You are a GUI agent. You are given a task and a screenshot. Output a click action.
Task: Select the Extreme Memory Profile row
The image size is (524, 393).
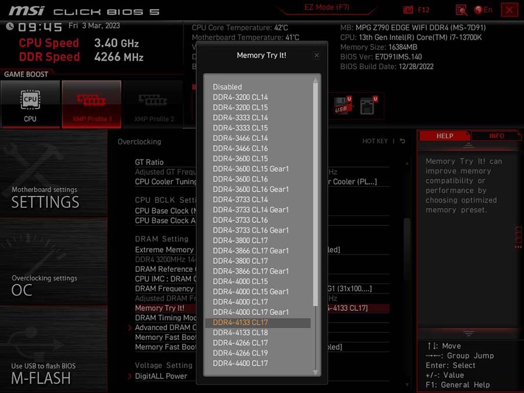[262, 250]
